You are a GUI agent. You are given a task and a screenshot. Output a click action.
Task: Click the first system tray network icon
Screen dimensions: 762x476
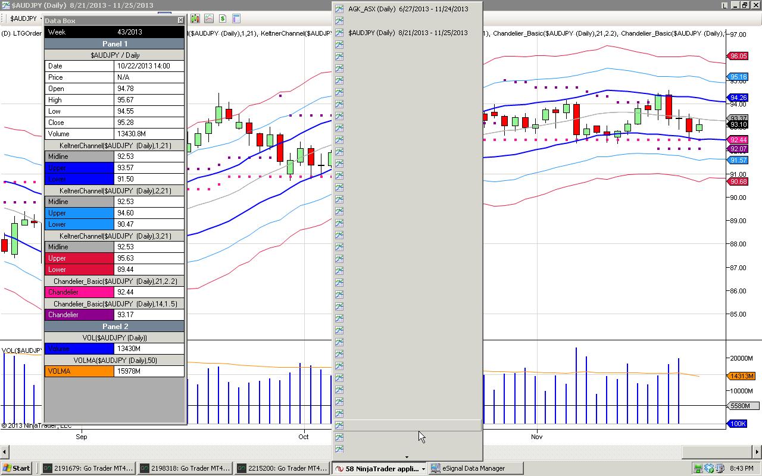698,468
